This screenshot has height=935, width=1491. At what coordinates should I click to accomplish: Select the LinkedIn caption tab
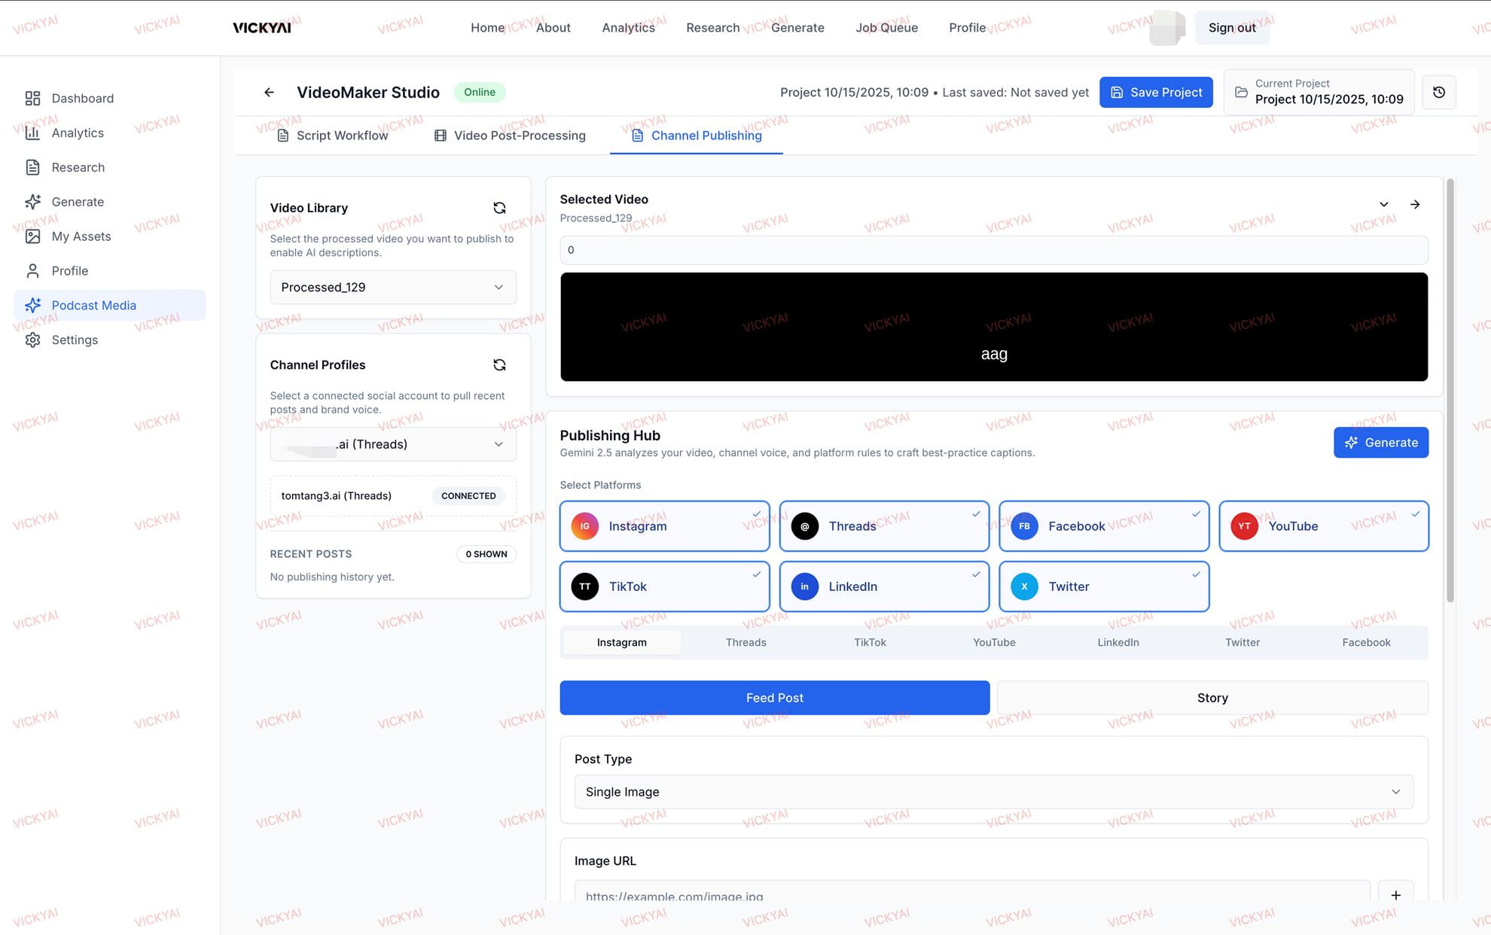click(x=1117, y=642)
